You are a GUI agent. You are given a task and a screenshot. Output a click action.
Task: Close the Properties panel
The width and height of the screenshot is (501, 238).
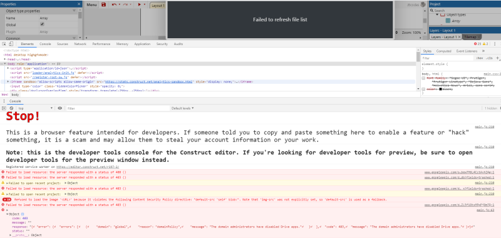tap(79, 4)
